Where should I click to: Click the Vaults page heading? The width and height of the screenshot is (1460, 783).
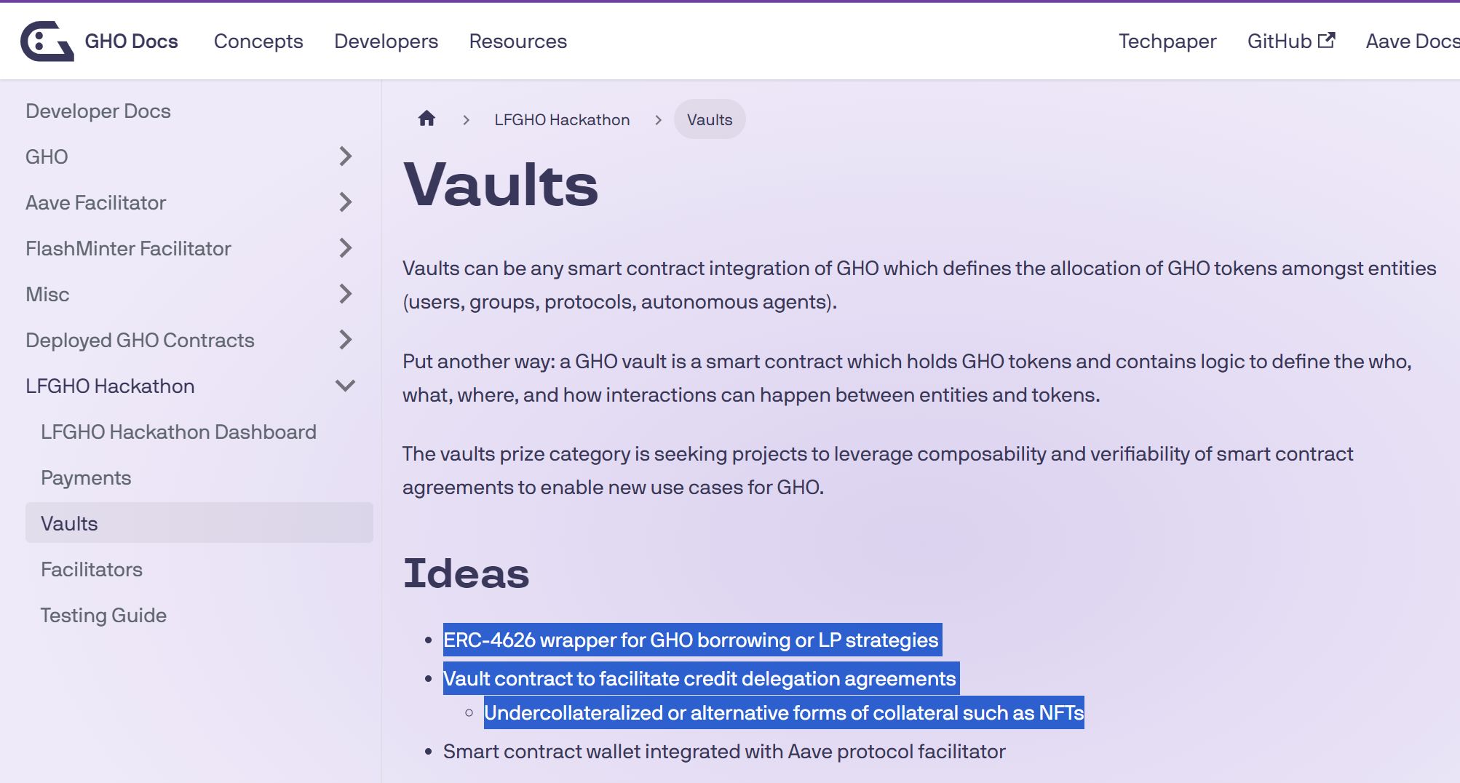coord(501,184)
